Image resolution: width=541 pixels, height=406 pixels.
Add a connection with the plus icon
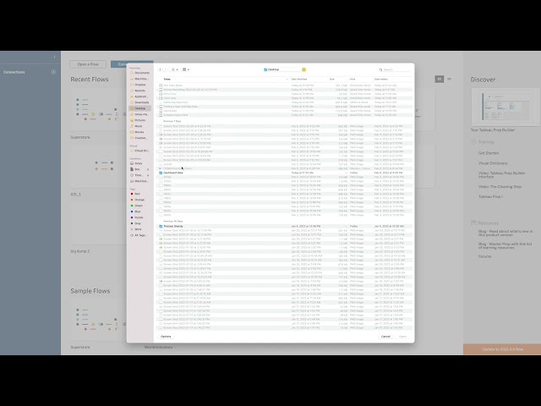point(53,72)
